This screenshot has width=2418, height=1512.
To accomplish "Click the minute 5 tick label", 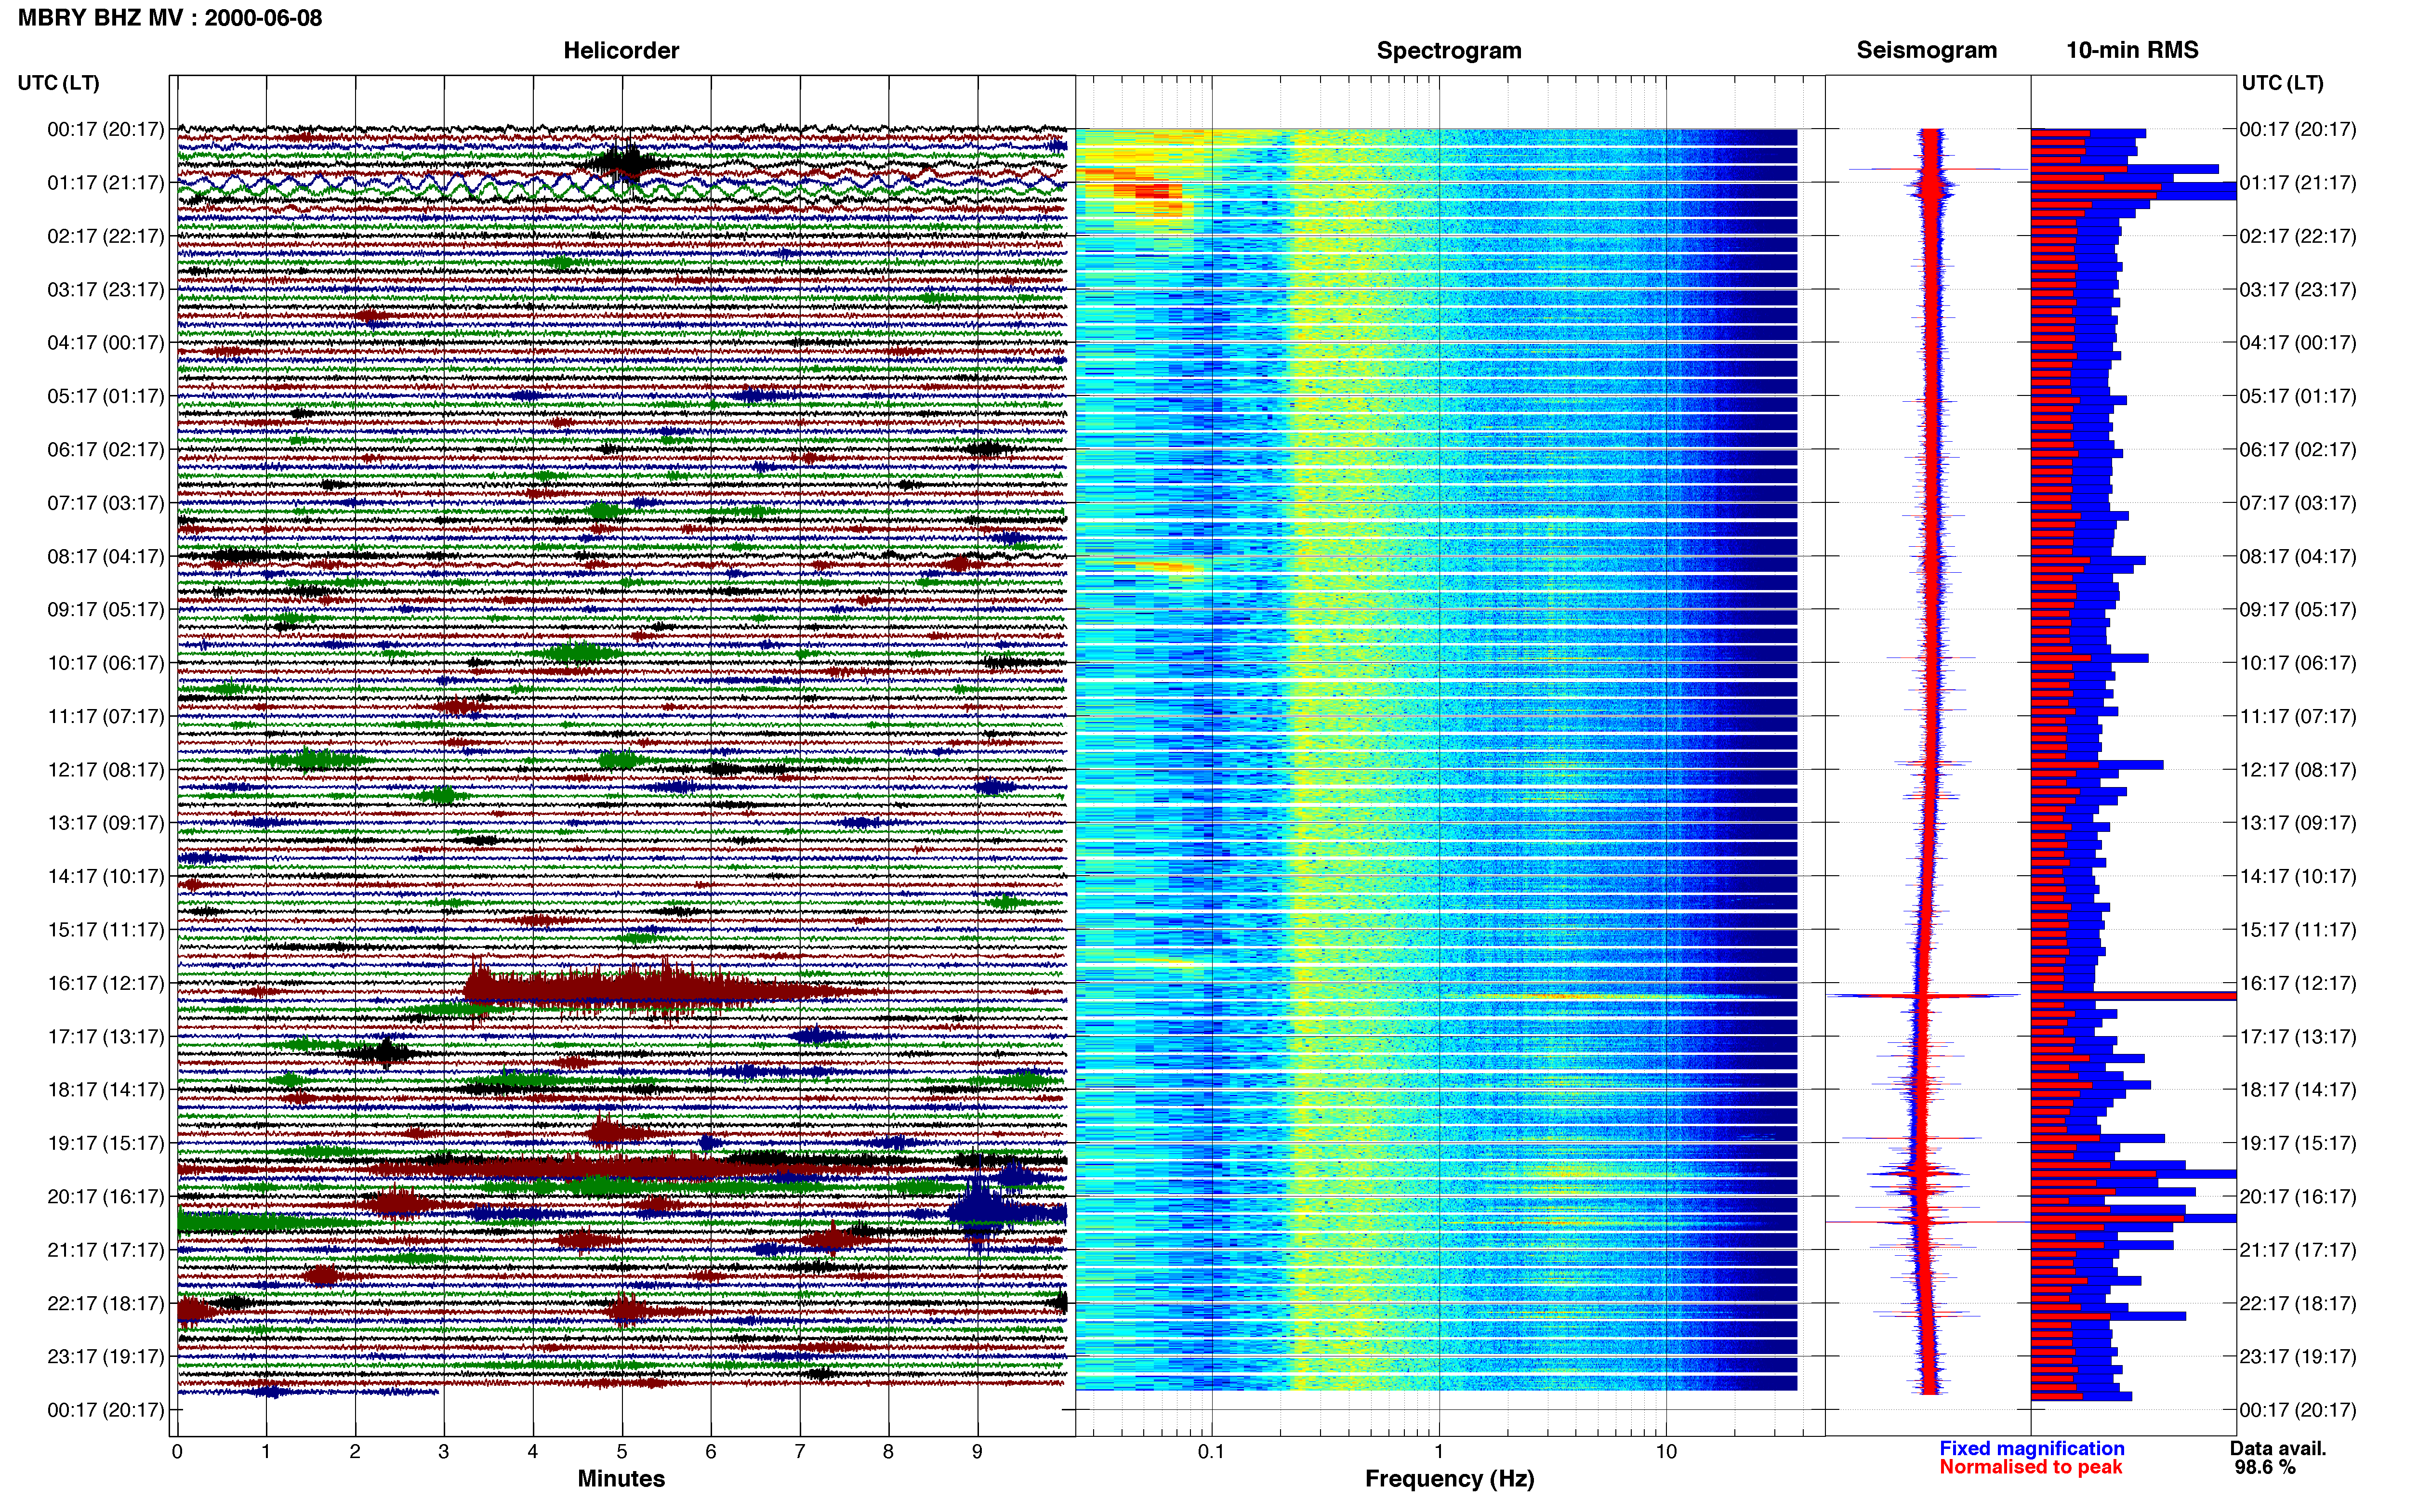I will click(622, 1452).
